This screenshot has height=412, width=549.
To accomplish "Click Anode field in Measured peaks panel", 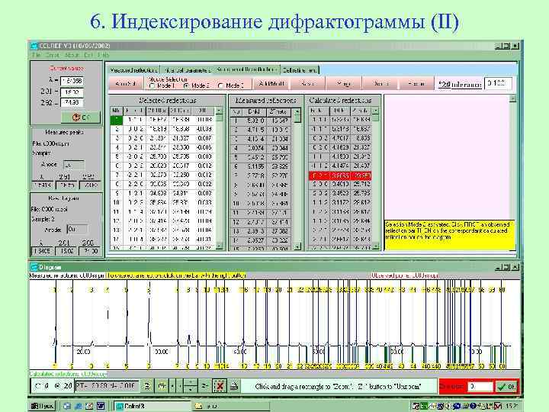I will [x=74, y=165].
